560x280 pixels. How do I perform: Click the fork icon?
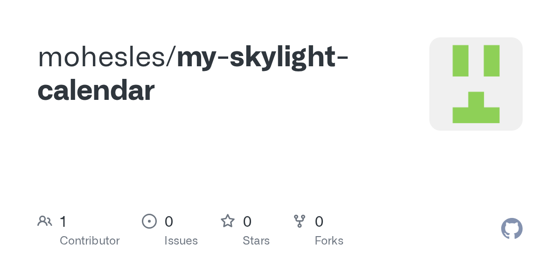tap(299, 221)
